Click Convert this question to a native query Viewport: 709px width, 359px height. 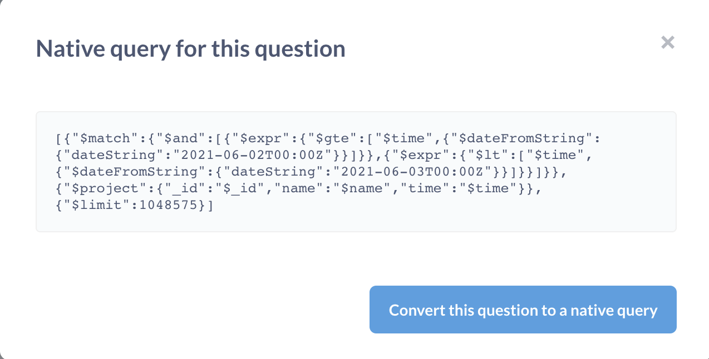tap(523, 310)
